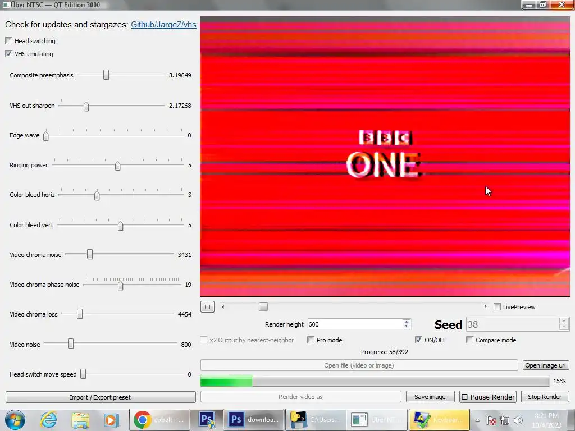Toggle x2 Output by nearest-neighbor checkbox
Viewport: 575px width, 431px height.
click(x=204, y=340)
